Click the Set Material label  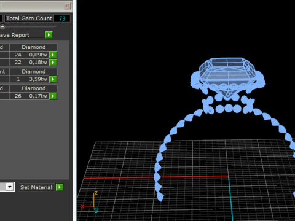click(36, 187)
